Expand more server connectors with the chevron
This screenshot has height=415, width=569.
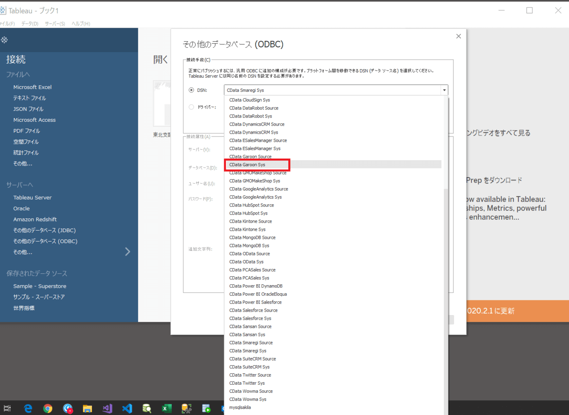click(127, 252)
